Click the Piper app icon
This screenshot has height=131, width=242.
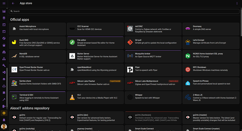point(130,69)
